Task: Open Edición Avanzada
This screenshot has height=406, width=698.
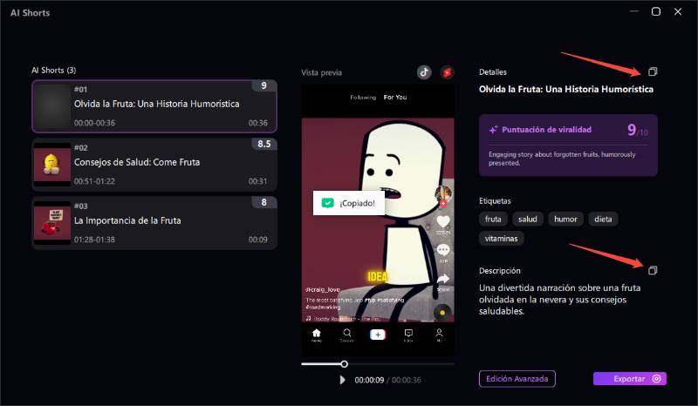Action: click(x=517, y=379)
